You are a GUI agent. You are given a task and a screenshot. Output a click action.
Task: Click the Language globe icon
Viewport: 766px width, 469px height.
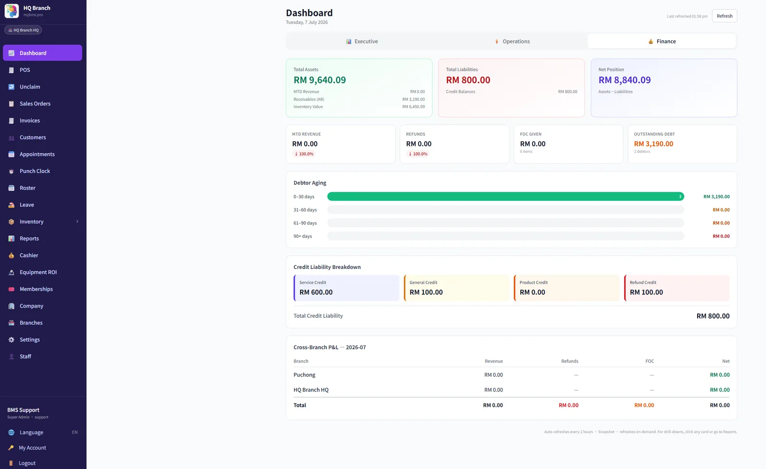(x=11, y=432)
